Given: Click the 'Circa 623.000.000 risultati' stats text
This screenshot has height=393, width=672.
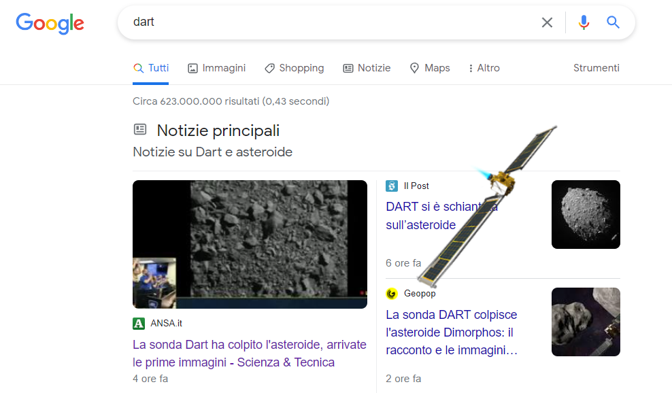Looking at the screenshot, I should 231,101.
